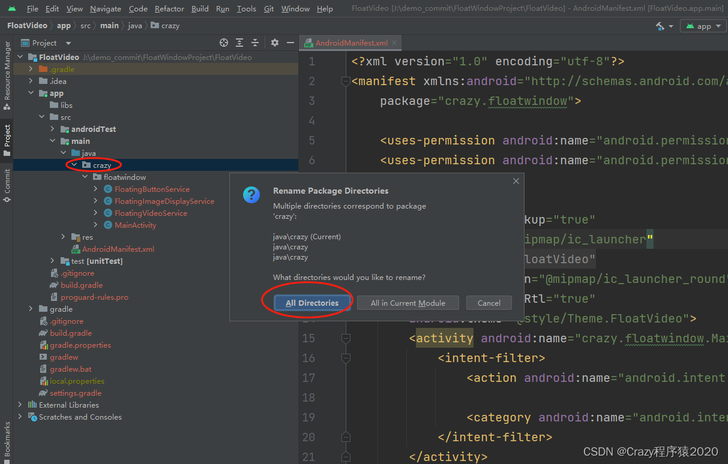Image resolution: width=728 pixels, height=464 pixels.
Task: Click Select Opened File target icon
Action: pos(224,43)
